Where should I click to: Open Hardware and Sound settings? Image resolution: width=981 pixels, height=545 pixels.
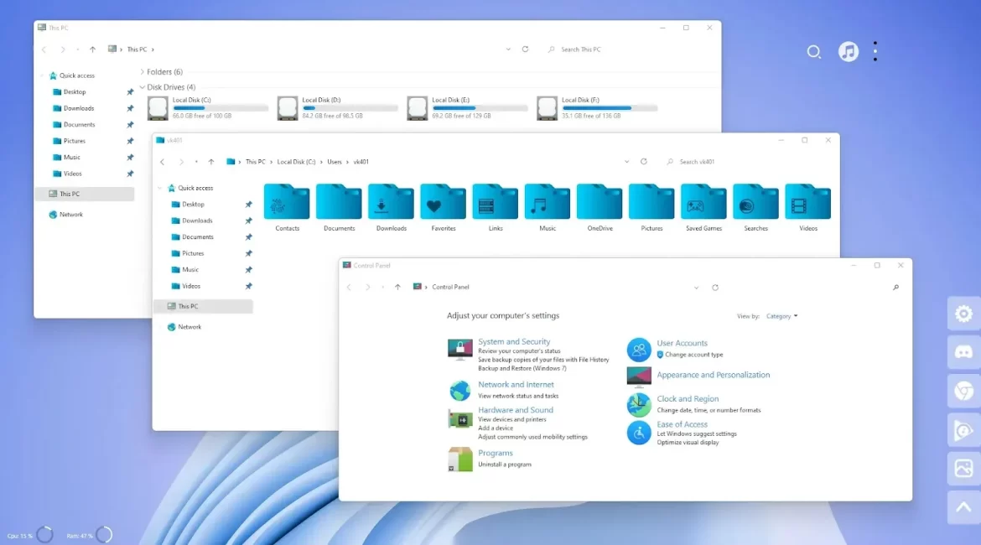point(516,410)
